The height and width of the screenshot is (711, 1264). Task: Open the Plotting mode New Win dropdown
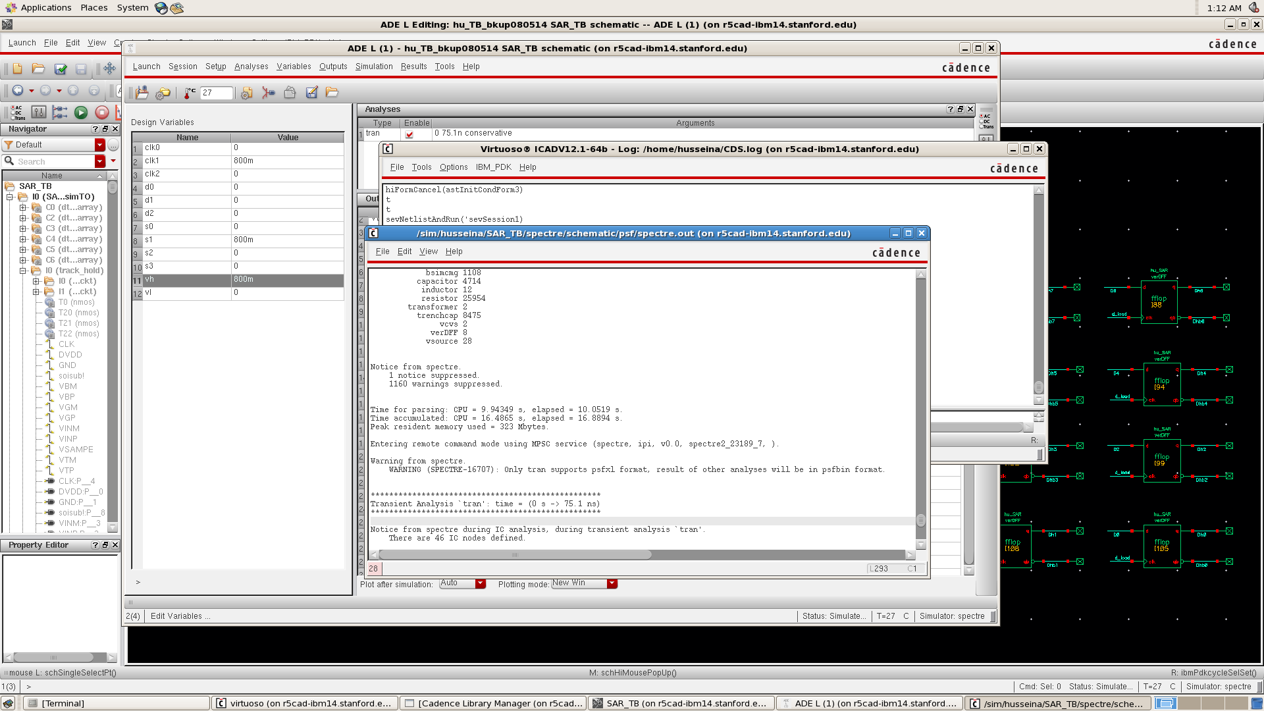(x=612, y=583)
